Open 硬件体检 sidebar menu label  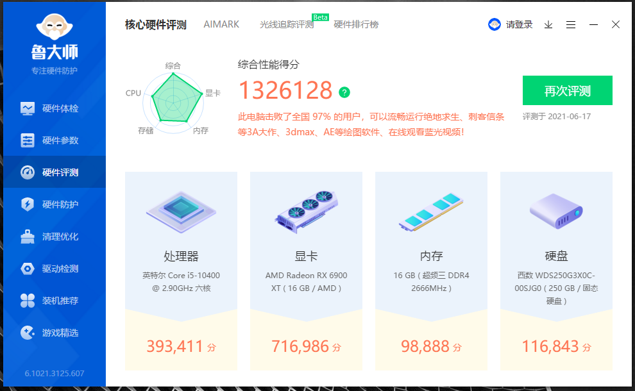60,108
